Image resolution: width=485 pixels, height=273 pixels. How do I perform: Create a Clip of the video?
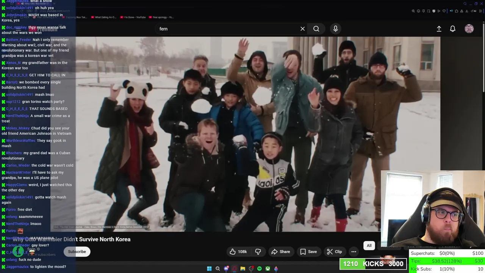tap(334, 252)
